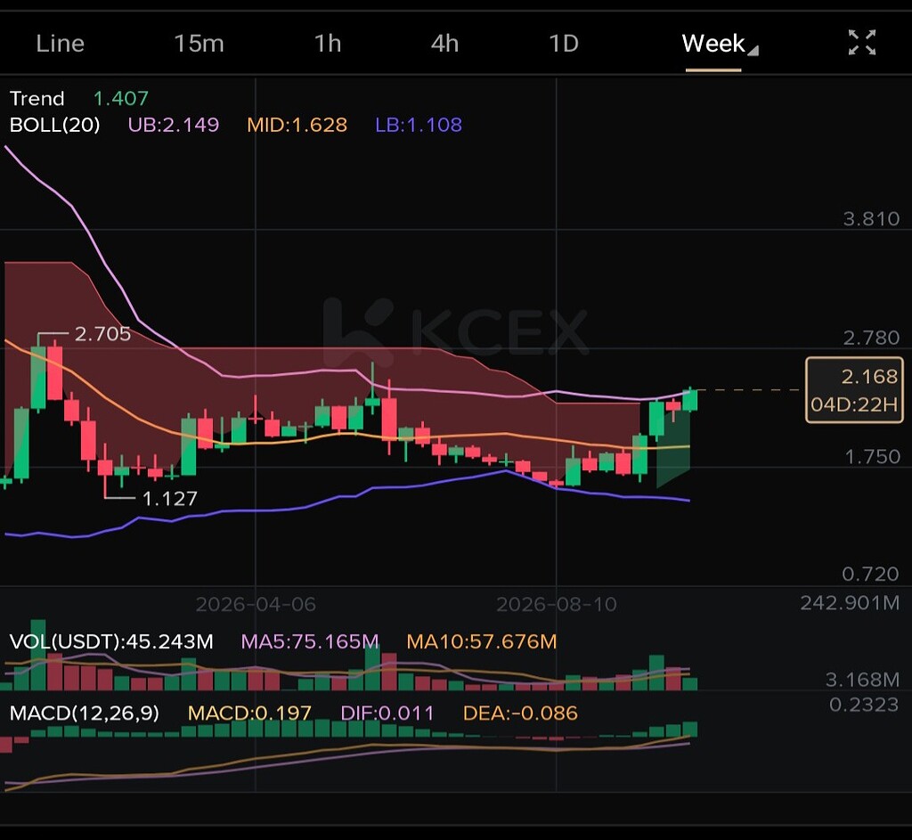Click the Trend value 1.407
Viewport: 912px width, 840px height.
pyautogui.click(x=121, y=98)
